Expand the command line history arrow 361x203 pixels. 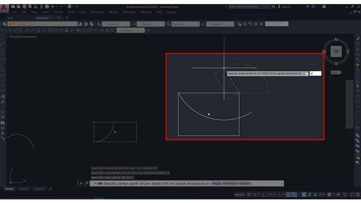282,184
